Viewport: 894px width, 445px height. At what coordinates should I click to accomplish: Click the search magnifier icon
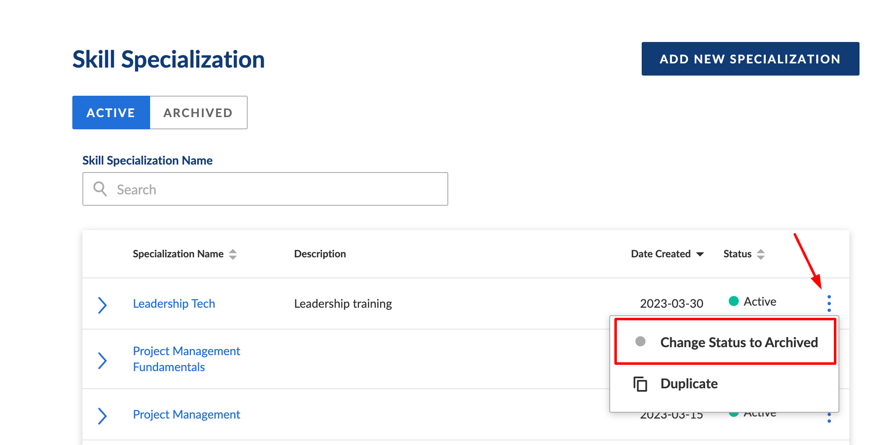(x=100, y=189)
